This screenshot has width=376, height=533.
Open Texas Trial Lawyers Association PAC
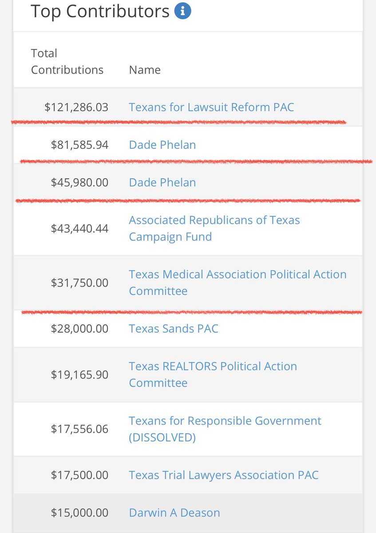click(x=224, y=475)
